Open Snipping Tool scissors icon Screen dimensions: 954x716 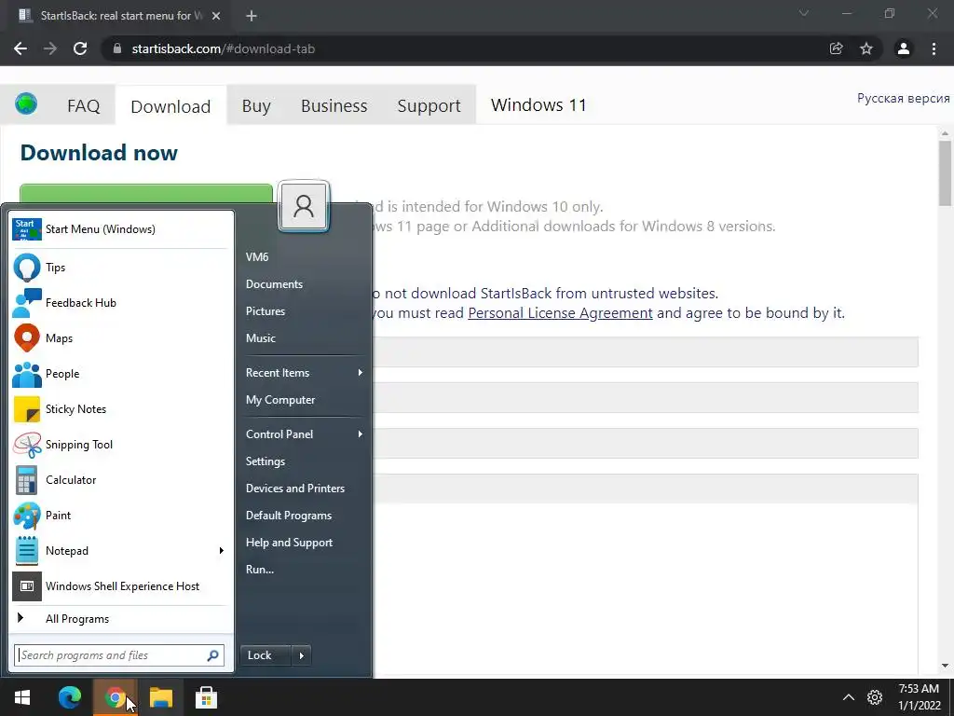[27, 445]
